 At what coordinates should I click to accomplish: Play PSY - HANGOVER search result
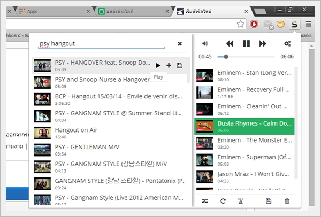coord(158,65)
